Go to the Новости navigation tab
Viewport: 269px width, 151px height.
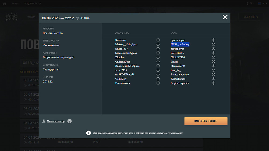pyautogui.click(x=31, y=17)
